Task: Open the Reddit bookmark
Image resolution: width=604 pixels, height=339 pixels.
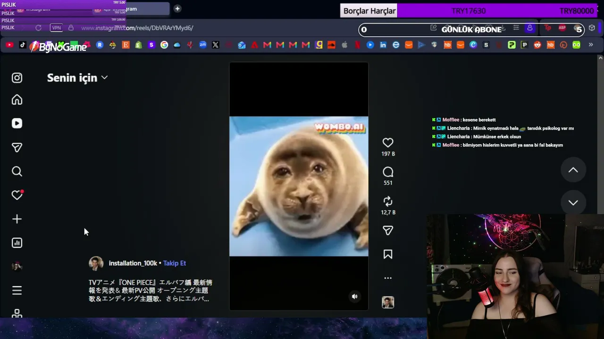Action: pyautogui.click(x=537, y=45)
